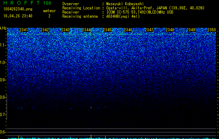219x139 pixels.
Task: Click the HROFFT 1.0.0 title text
Action: tap(28, 3)
